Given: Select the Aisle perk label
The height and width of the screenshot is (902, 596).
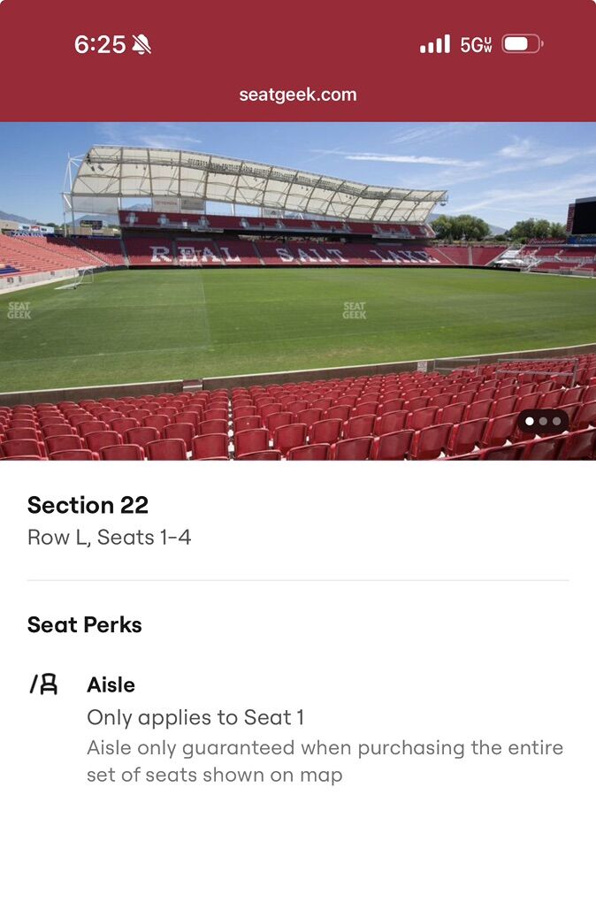Looking at the screenshot, I should [111, 684].
